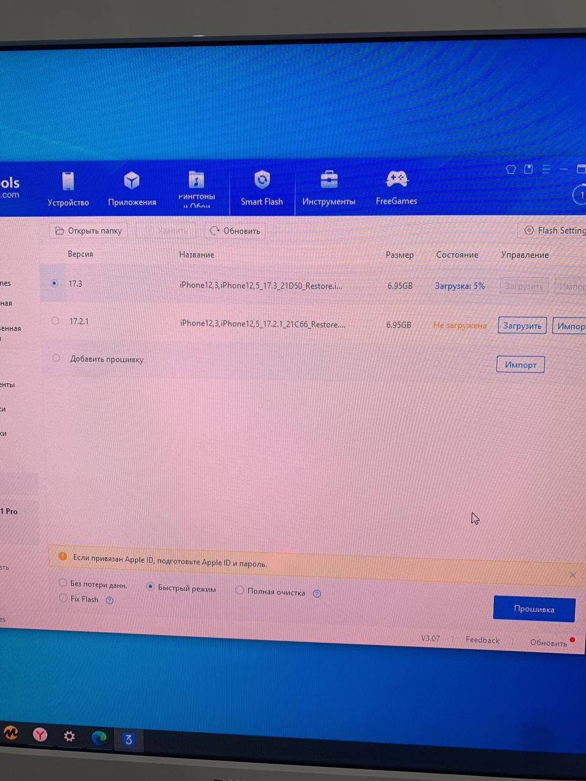Click the Обновить refresh toolbar button

235,231
